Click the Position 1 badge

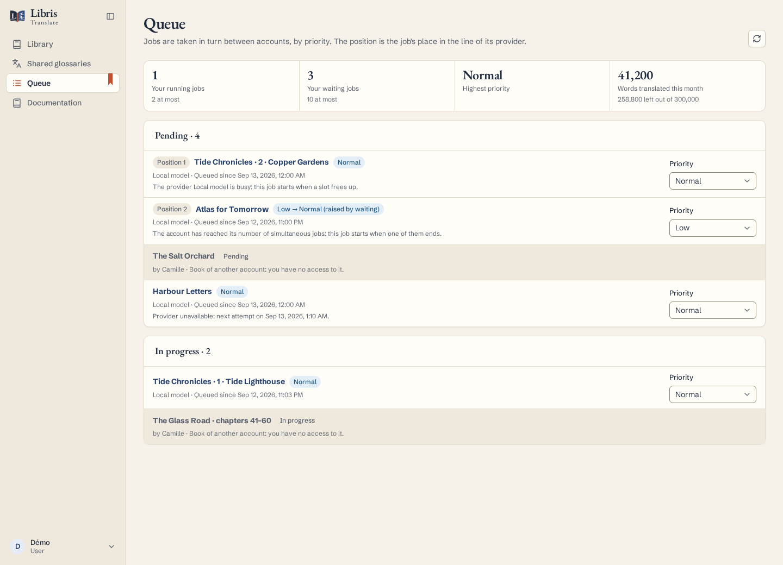point(171,162)
